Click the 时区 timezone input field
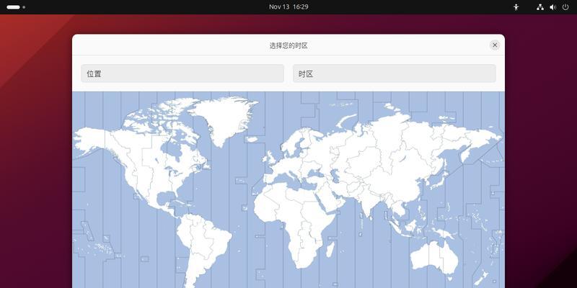Screen dimensions: 577x288 coord(394,73)
